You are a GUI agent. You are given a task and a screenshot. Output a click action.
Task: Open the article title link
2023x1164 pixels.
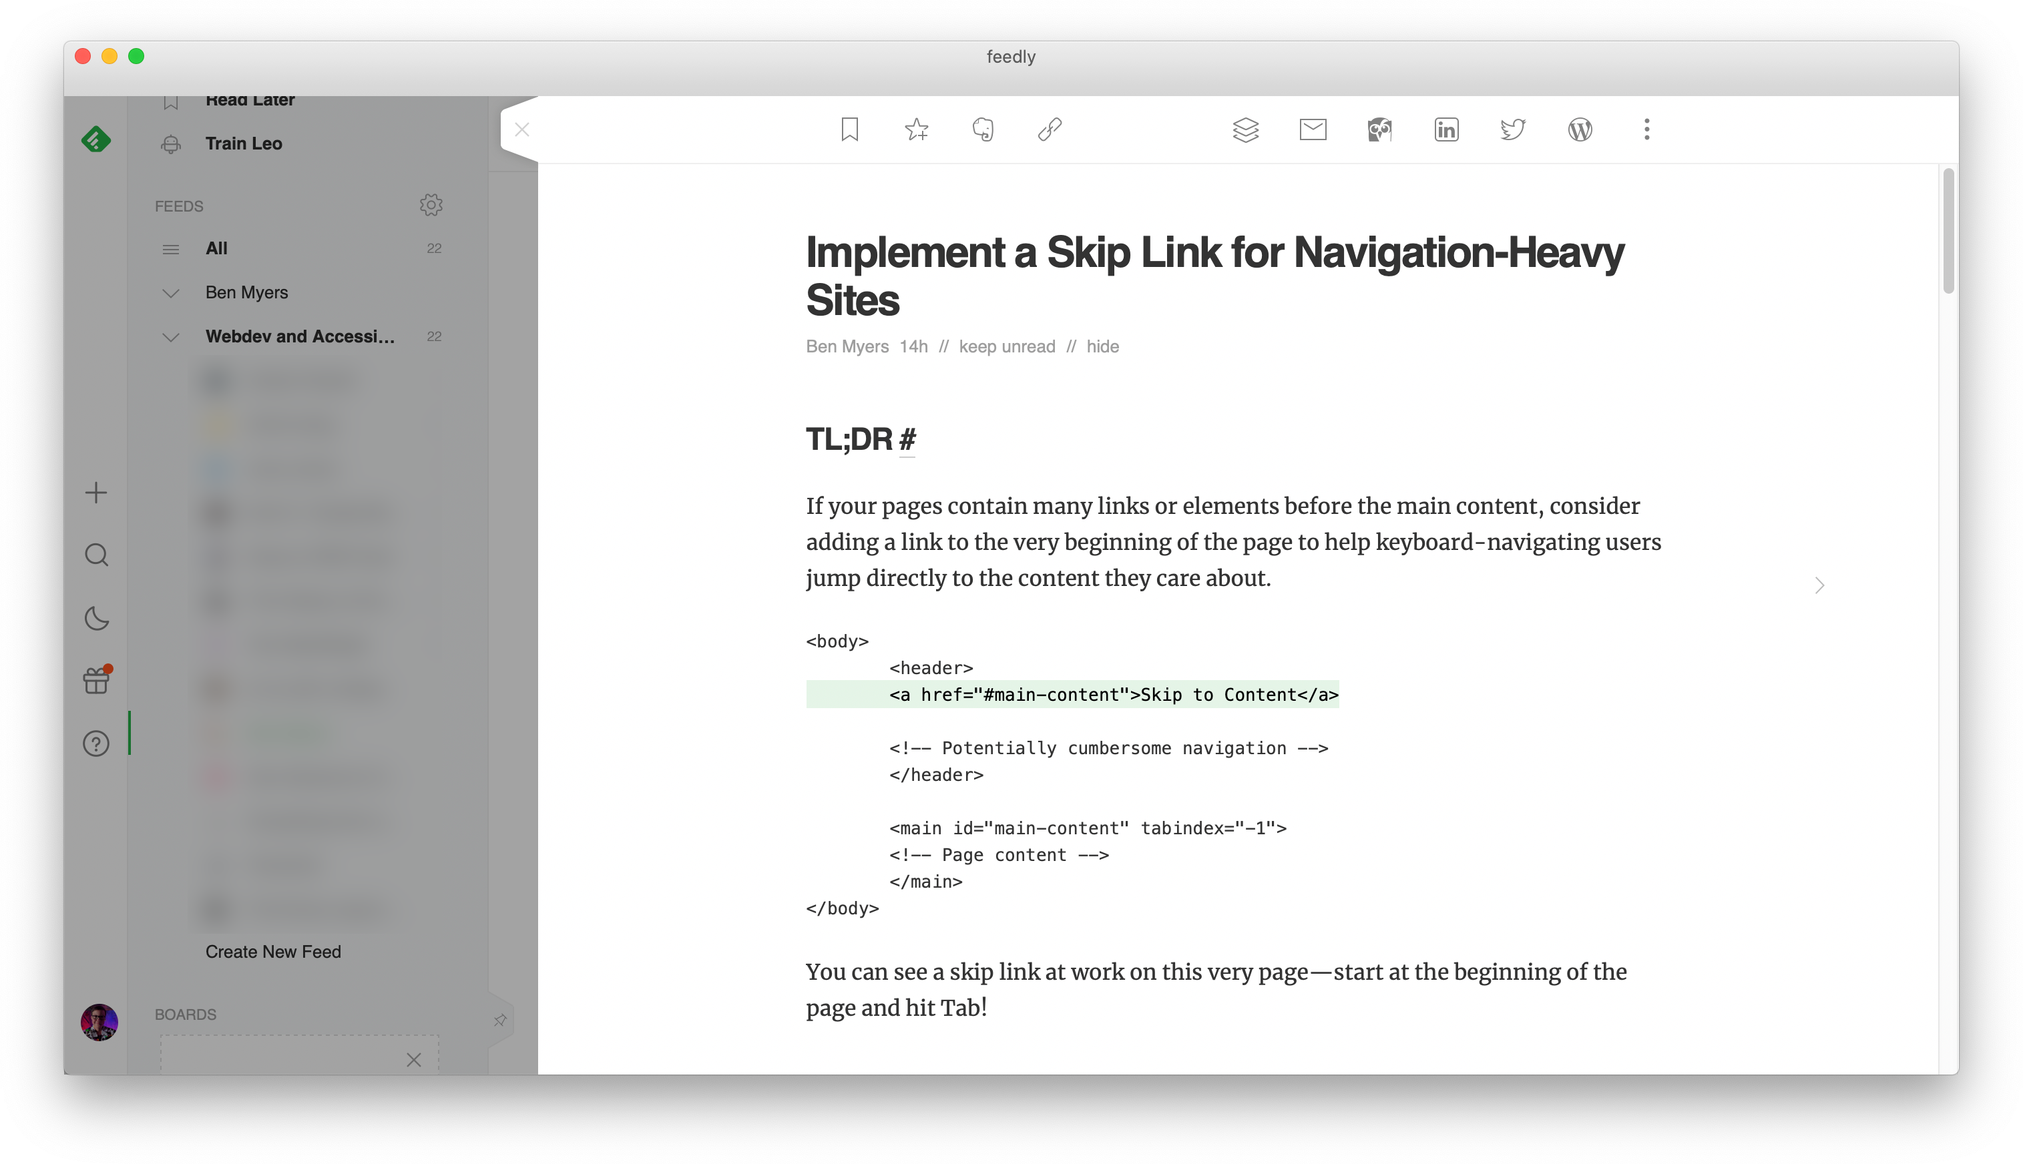(1214, 276)
